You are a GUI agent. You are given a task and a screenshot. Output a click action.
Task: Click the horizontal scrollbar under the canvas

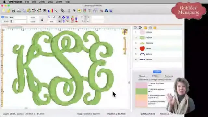(x=26, y=108)
